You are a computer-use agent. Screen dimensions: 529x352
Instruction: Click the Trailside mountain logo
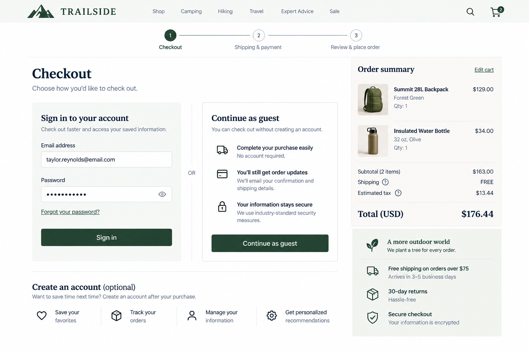41,11
